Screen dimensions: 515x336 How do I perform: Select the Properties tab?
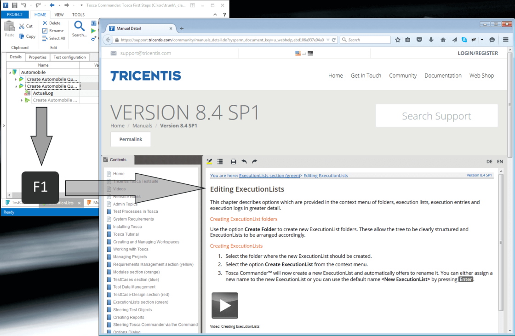(37, 57)
